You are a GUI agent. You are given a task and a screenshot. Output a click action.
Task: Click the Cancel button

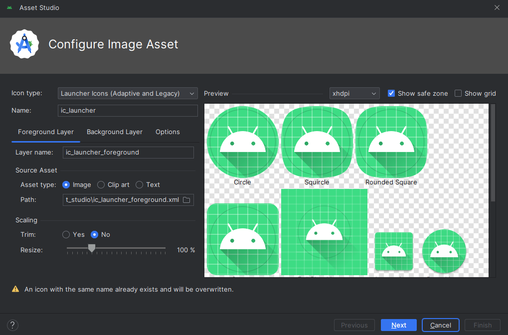coord(441,325)
